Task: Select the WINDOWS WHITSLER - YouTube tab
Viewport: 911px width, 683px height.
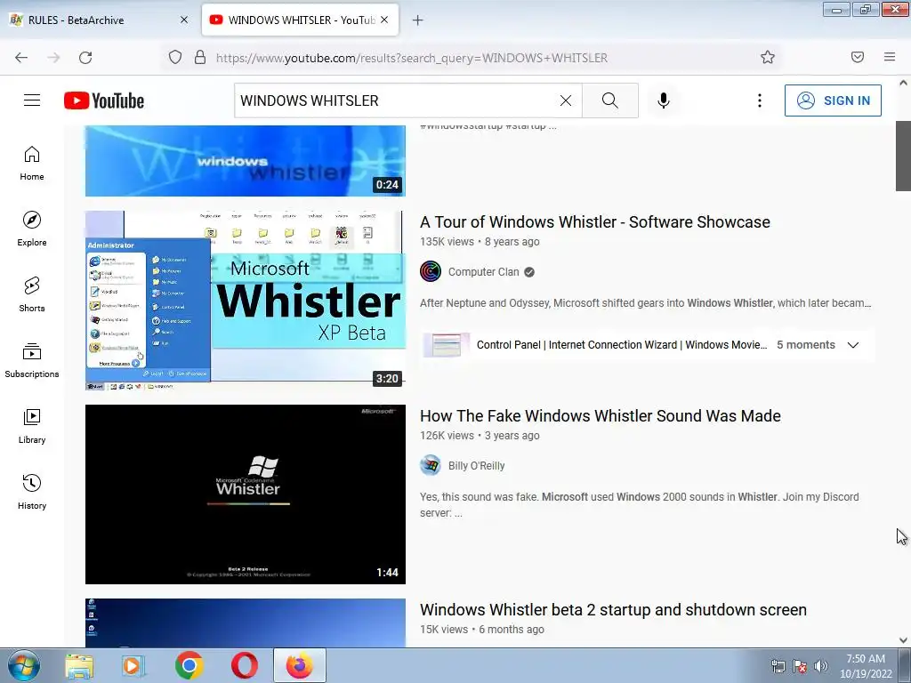Action: [x=300, y=20]
